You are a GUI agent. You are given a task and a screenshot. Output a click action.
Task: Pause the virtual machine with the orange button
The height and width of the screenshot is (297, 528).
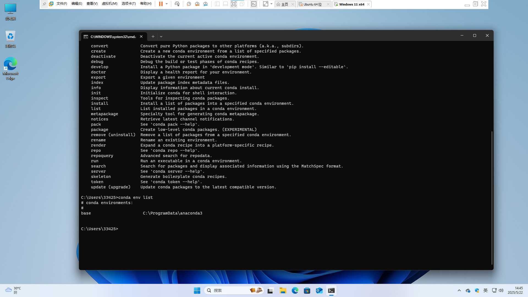coord(161,4)
